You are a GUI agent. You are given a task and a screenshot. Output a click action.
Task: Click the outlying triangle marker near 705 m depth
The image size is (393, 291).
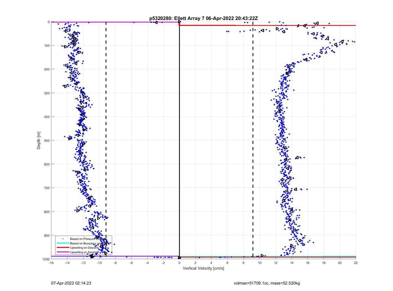point(295,189)
